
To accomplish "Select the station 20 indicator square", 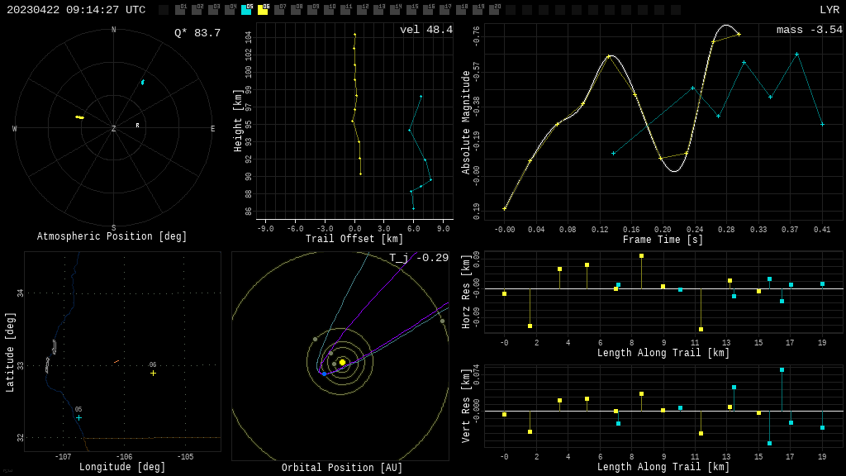I will point(494,10).
